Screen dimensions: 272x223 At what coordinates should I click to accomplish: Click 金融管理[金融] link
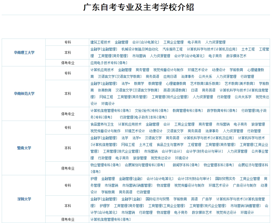[x=131, y=179]
